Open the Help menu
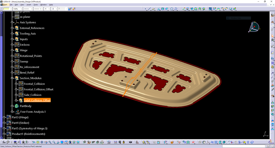This screenshot has height=148, width=275. pos(51,5)
